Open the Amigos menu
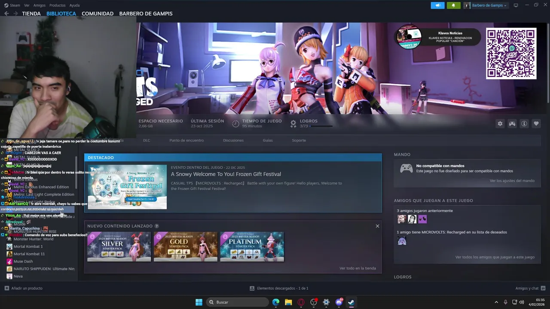This screenshot has width=550, height=309. (x=40, y=5)
